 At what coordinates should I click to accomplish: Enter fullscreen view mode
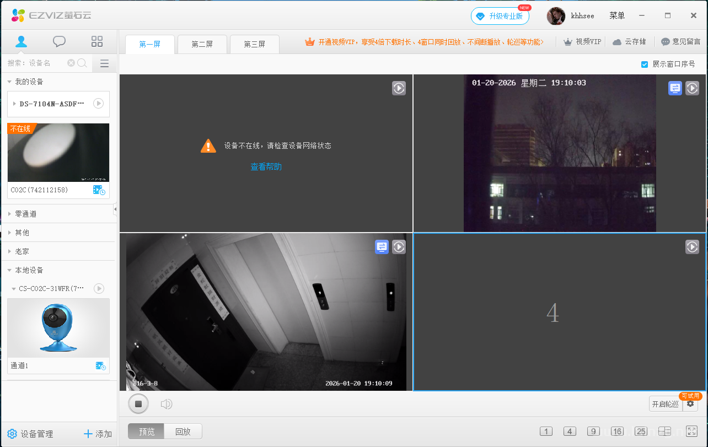pos(692,432)
